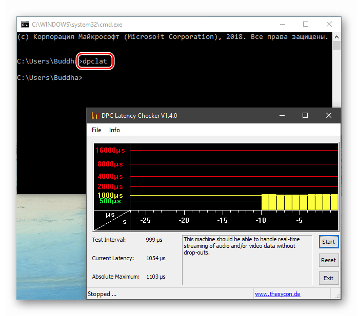Viewport: 358px width, 316px height.
Task: Click the cmd.exe scrollbar up arrow
Action: [x=337, y=37]
